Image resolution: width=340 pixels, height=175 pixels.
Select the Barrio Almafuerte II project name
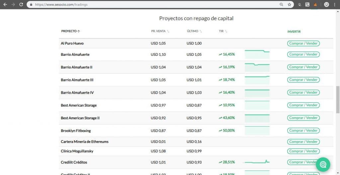77,67
